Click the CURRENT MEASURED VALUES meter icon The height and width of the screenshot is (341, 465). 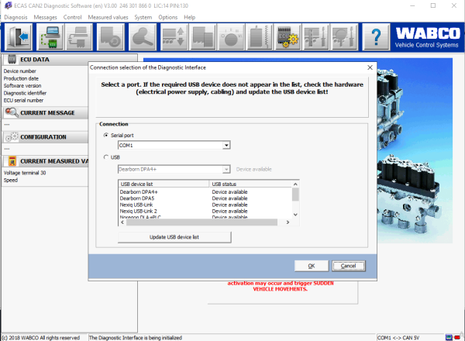tap(12, 161)
